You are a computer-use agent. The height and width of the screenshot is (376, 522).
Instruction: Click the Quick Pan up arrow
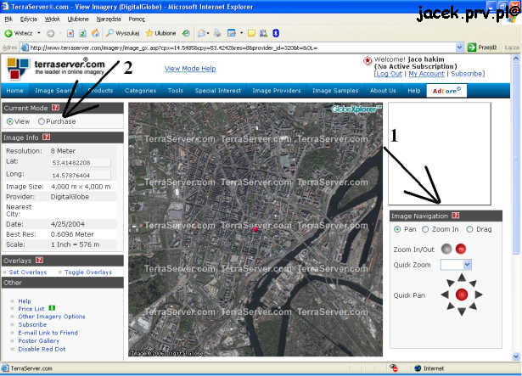462,277
